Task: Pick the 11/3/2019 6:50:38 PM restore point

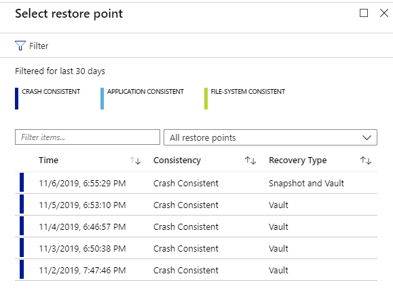Action: 196,248
